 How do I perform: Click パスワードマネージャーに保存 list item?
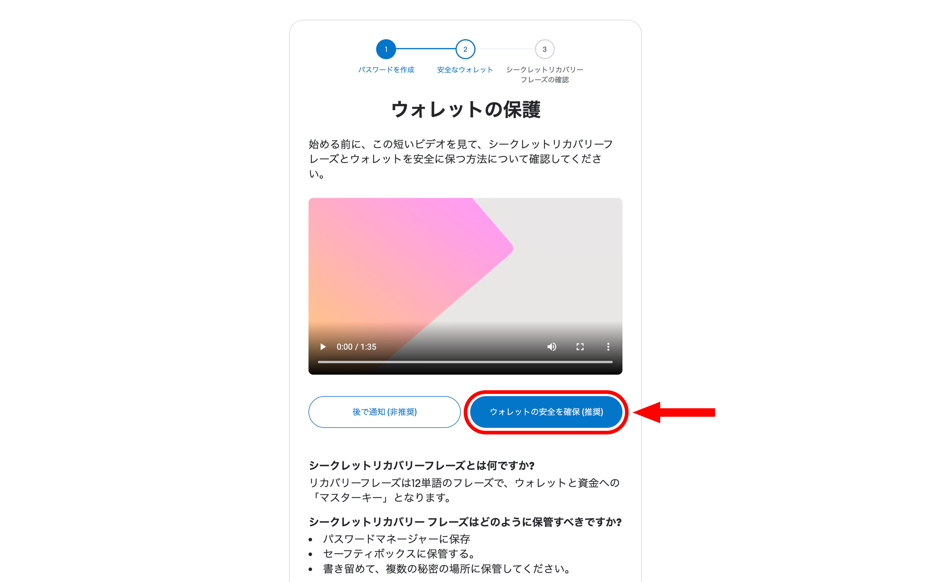click(x=396, y=539)
